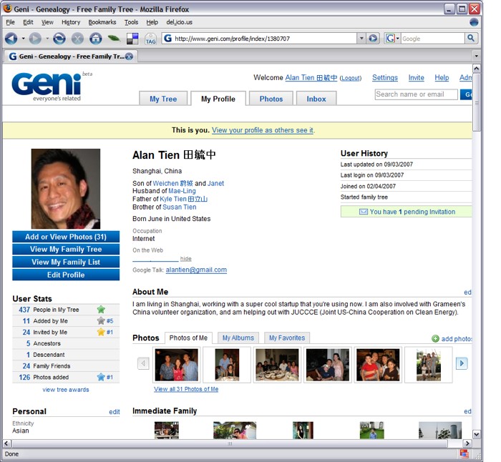Image resolution: width=501 pixels, height=462 pixels.
Task: Open the list all tabs dropdown
Action: coord(477,56)
